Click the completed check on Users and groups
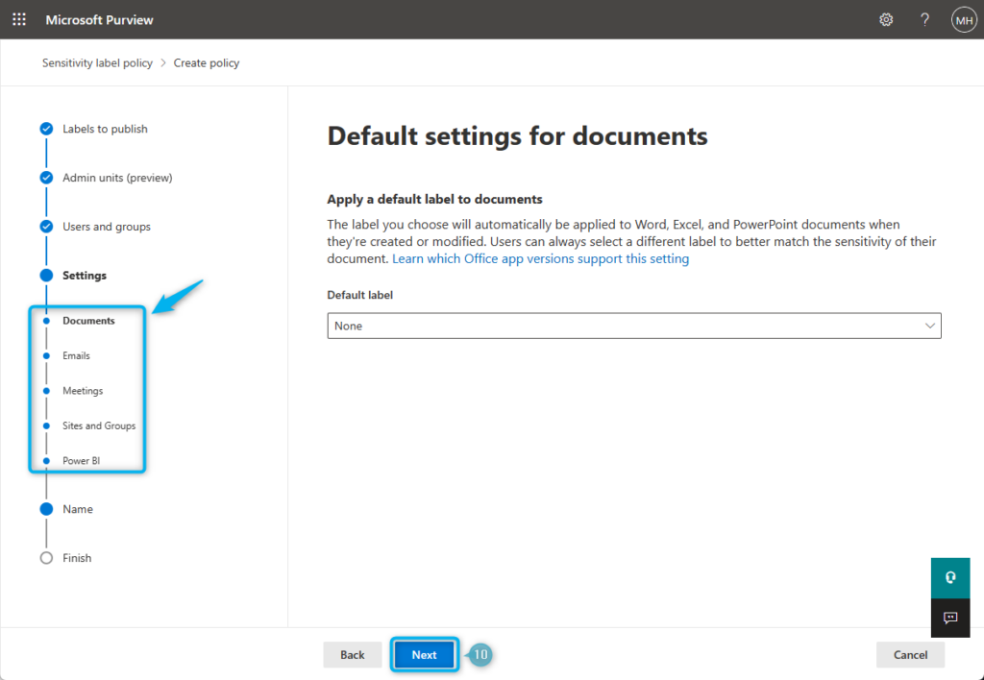 click(x=46, y=226)
